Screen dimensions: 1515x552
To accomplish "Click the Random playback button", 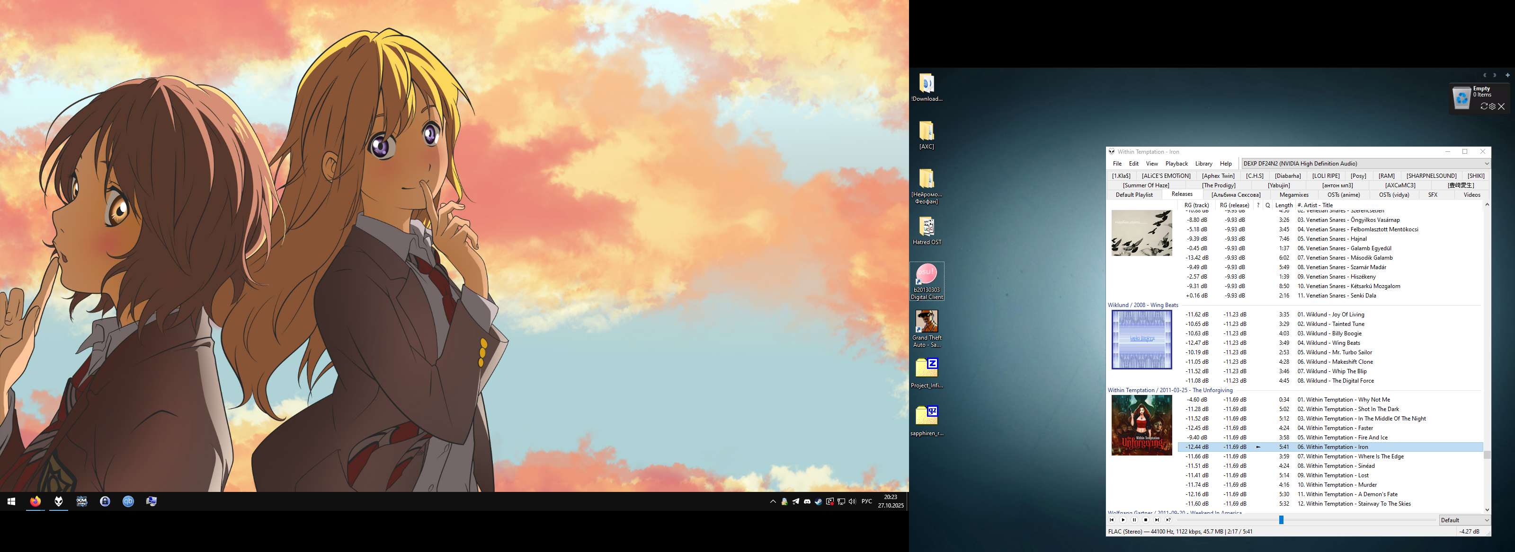I will [x=1168, y=520].
